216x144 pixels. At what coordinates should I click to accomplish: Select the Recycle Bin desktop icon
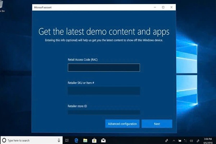pyautogui.click(x=2, y=7)
